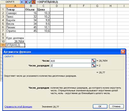Collapse dialog using Число_разрядов range selector icon
The width and height of the screenshot is (129, 111).
94,65
